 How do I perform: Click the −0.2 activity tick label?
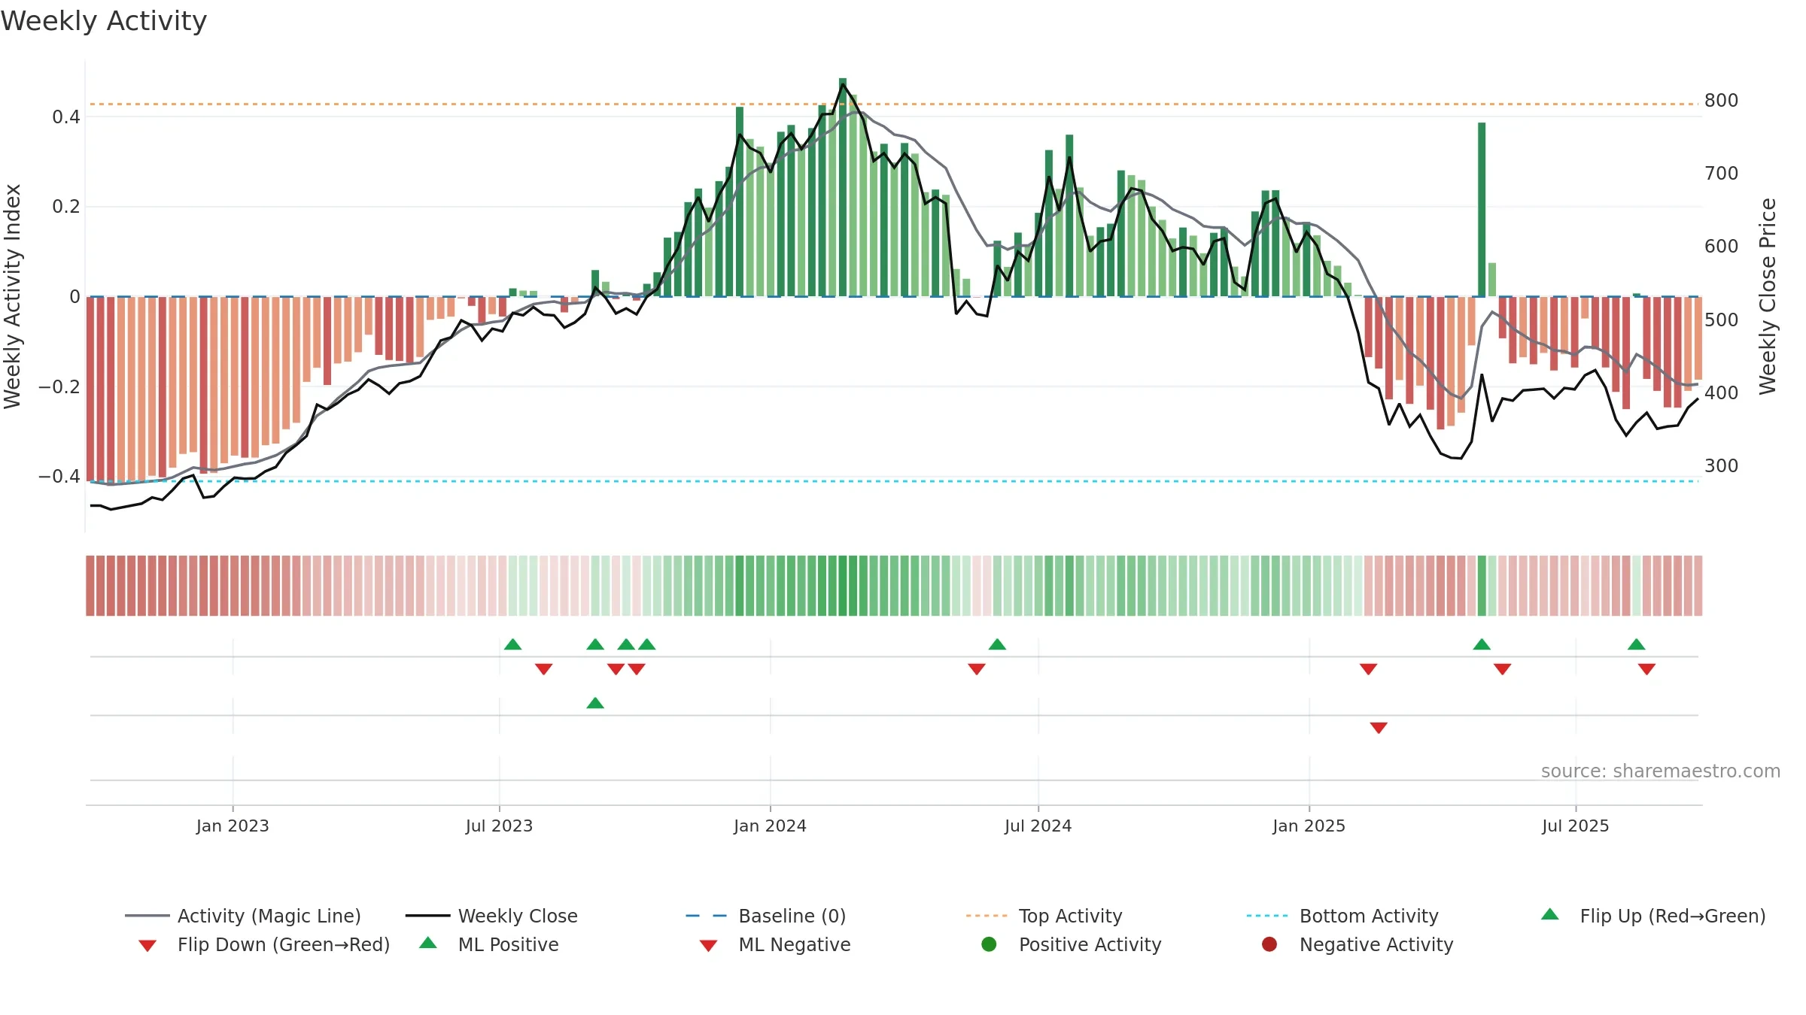tap(59, 386)
